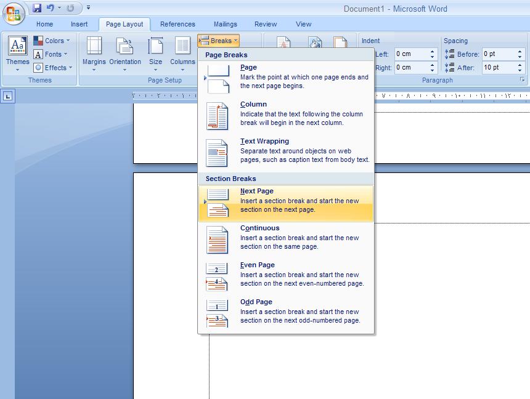Click the Even Page break icon
The width and height of the screenshot is (530, 399).
(217, 277)
